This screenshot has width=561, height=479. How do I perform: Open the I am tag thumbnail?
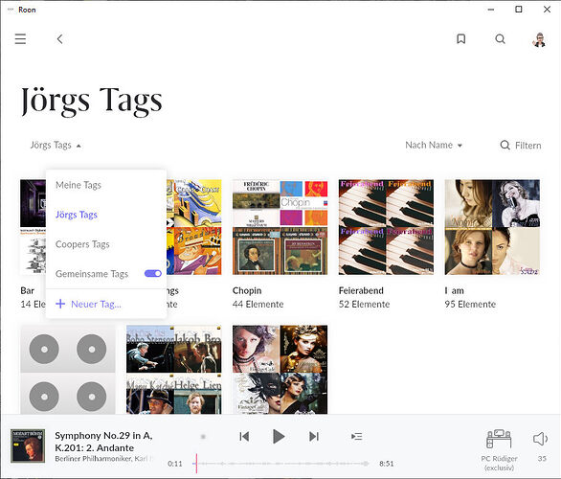pyautogui.click(x=492, y=227)
